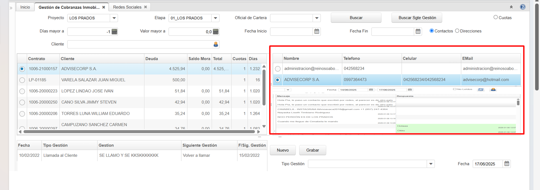Open calendar next to Fecha 17/06/2025 at bottom

(506, 164)
